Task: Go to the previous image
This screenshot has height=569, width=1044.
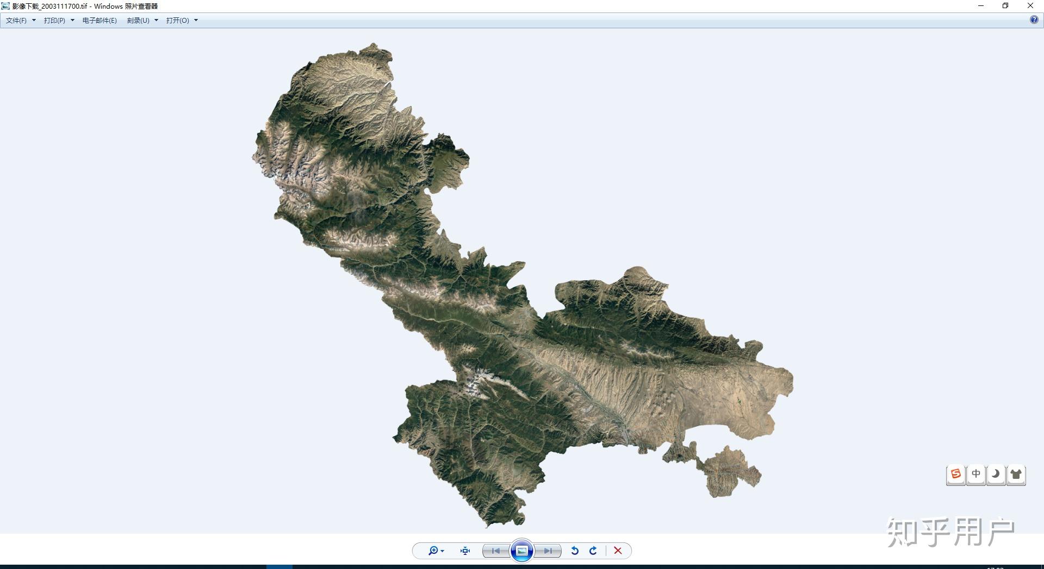Action: tap(496, 551)
